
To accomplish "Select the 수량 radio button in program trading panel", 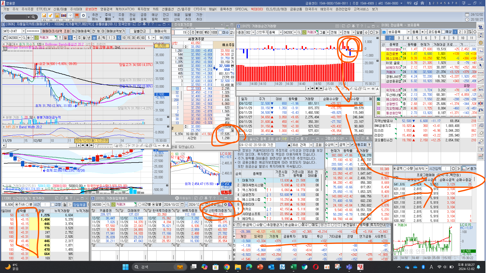I will 405,169.
